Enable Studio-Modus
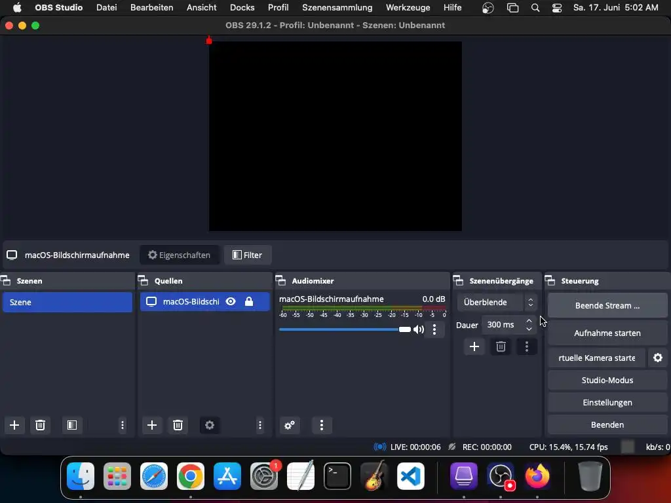Image resolution: width=671 pixels, height=503 pixels. click(607, 380)
